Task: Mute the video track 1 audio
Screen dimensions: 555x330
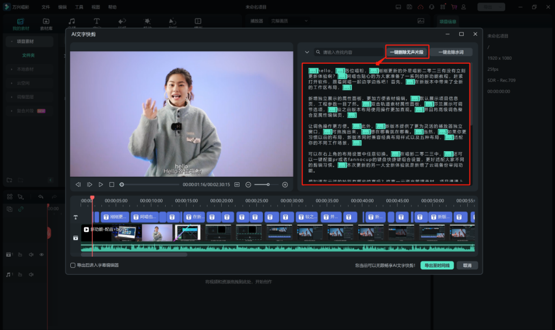Action: tap(31, 255)
